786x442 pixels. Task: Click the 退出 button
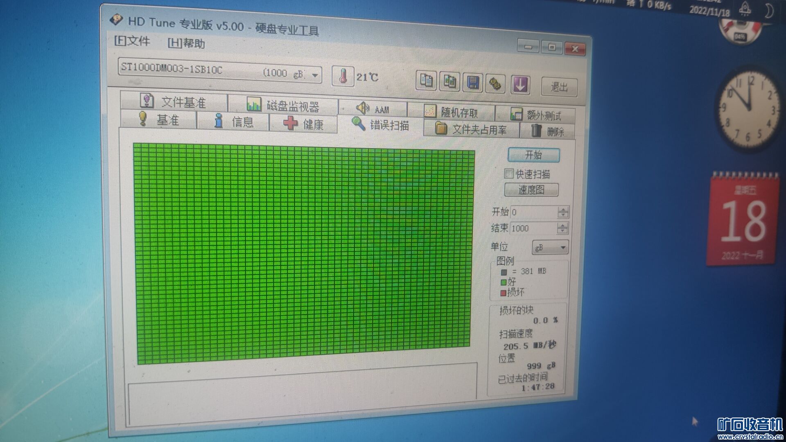559,87
